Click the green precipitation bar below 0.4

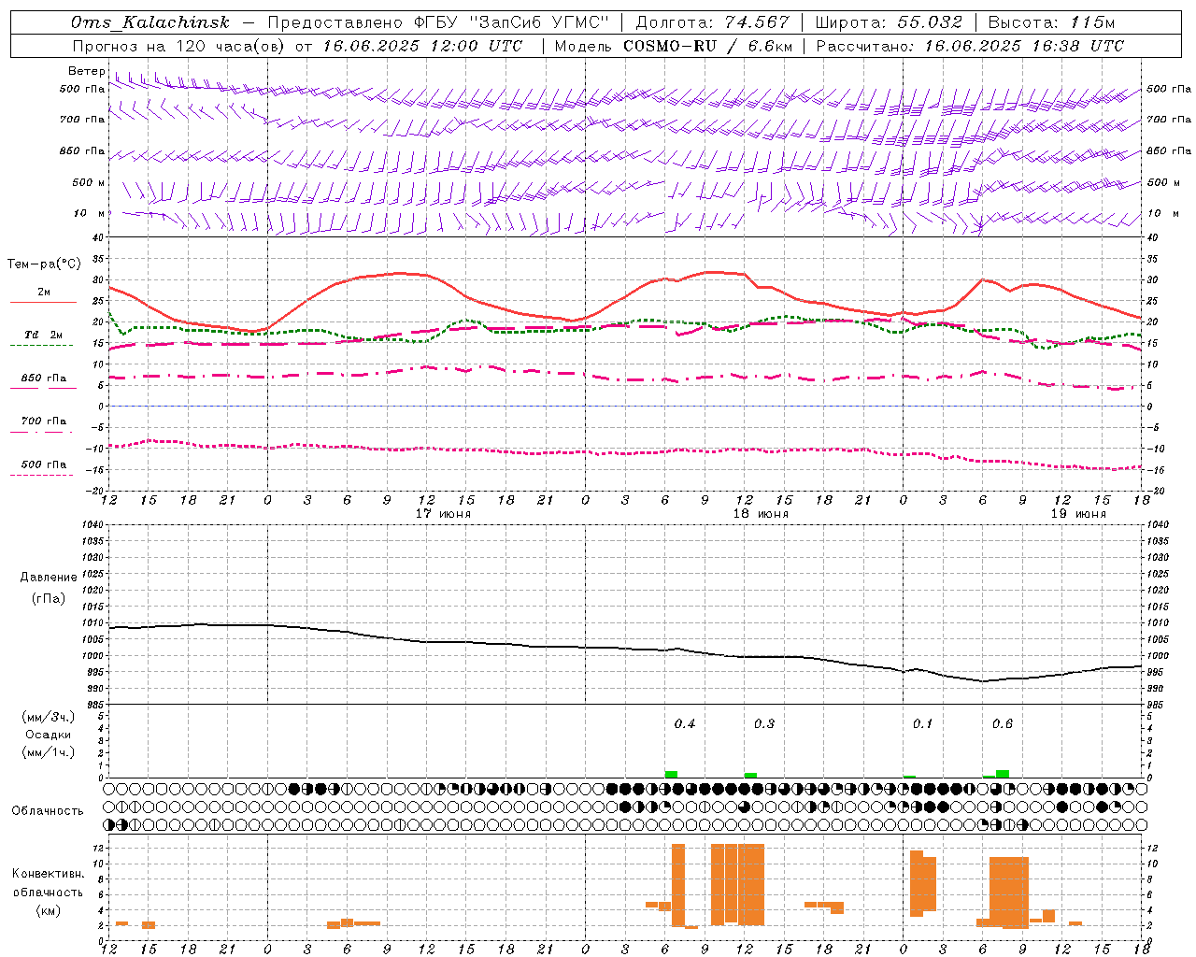click(671, 774)
